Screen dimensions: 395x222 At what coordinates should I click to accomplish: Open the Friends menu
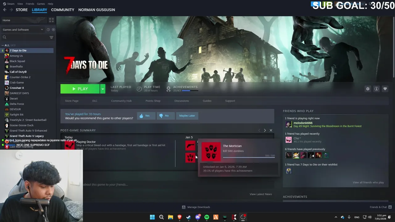[30, 4]
